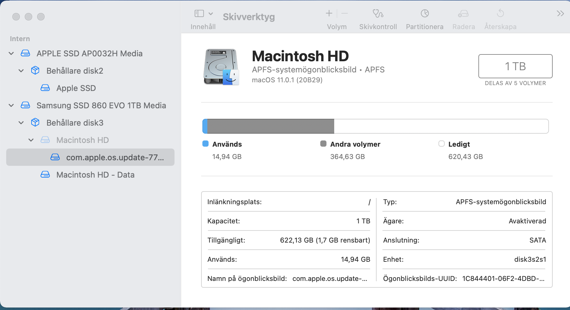Viewport: 570px width, 310px height.
Task: Open the Partitionera pie chart tool
Action: tap(425, 14)
